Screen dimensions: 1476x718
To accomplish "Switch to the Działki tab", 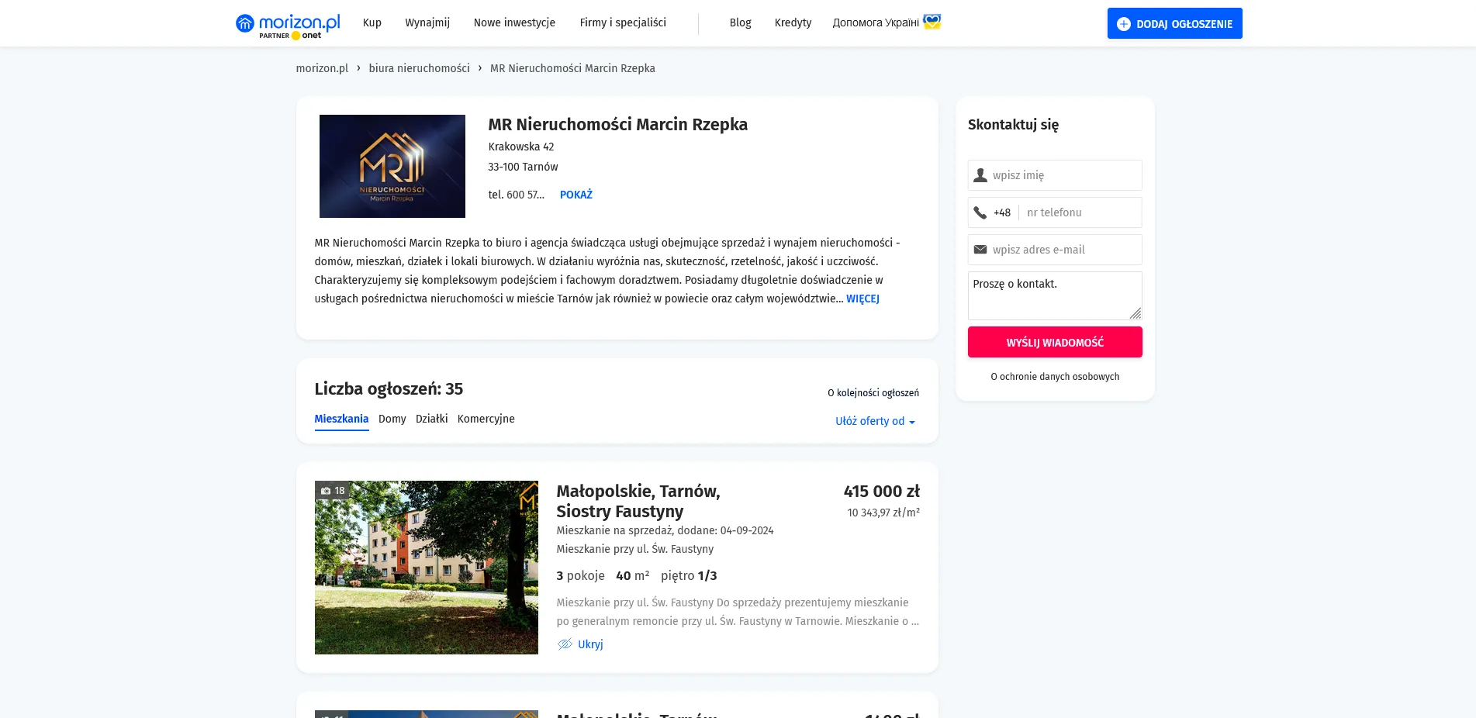I will tap(431, 419).
